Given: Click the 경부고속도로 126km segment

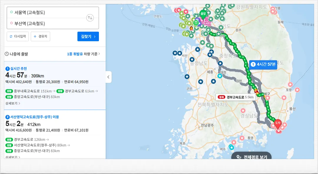Looking at the screenshot, I should (x=27, y=140).
